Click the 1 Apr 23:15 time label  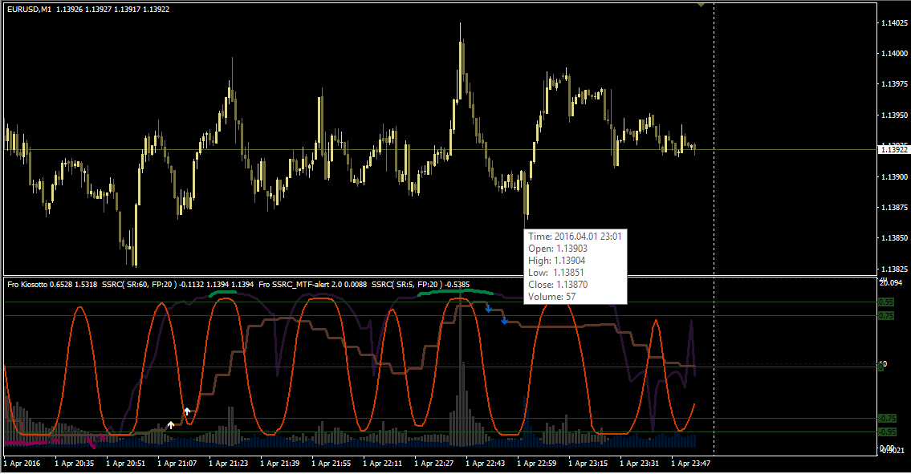pyautogui.click(x=588, y=464)
